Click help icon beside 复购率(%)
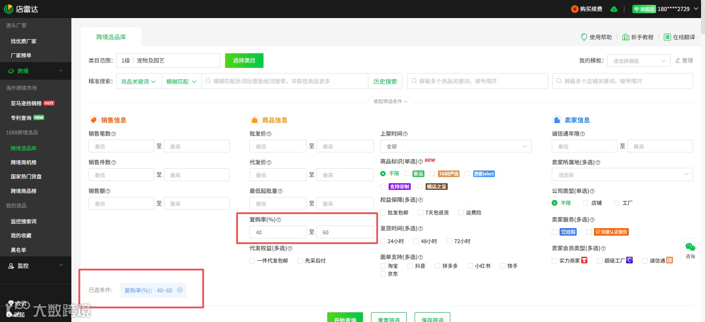 [278, 220]
